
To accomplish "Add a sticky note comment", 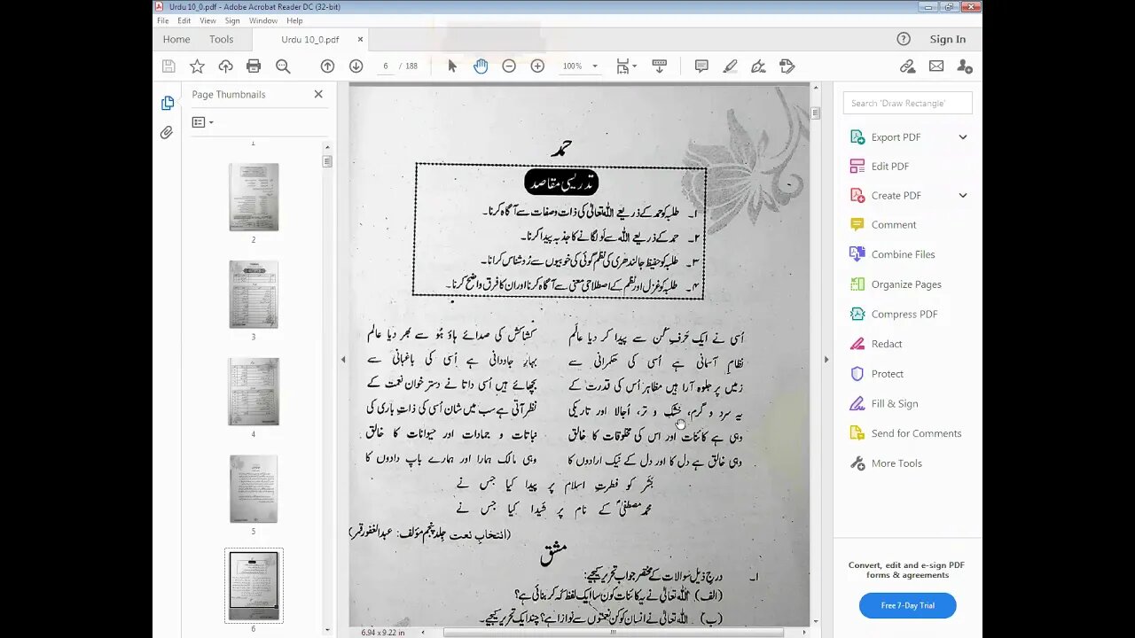I will pos(701,66).
